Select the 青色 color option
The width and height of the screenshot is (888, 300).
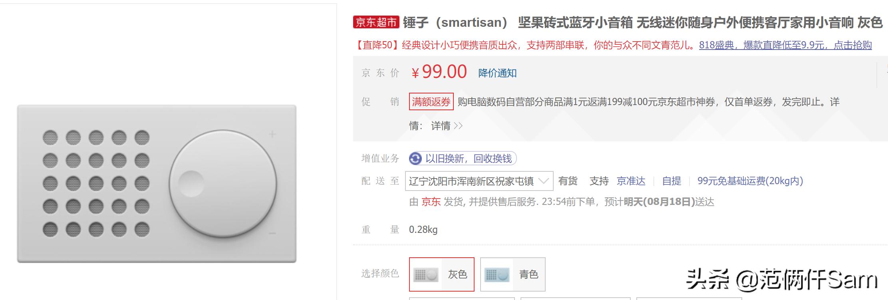click(x=513, y=274)
